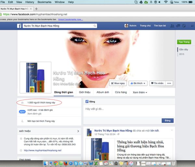The width and height of the screenshot is (195, 167).
Task: Click the battery status icon
Action: pos(190,2)
